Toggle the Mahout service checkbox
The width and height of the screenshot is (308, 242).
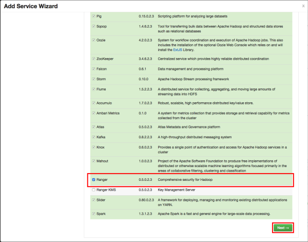click(93, 161)
